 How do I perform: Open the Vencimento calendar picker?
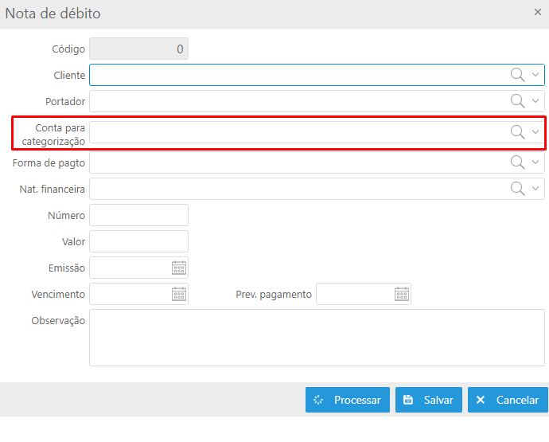click(x=179, y=294)
